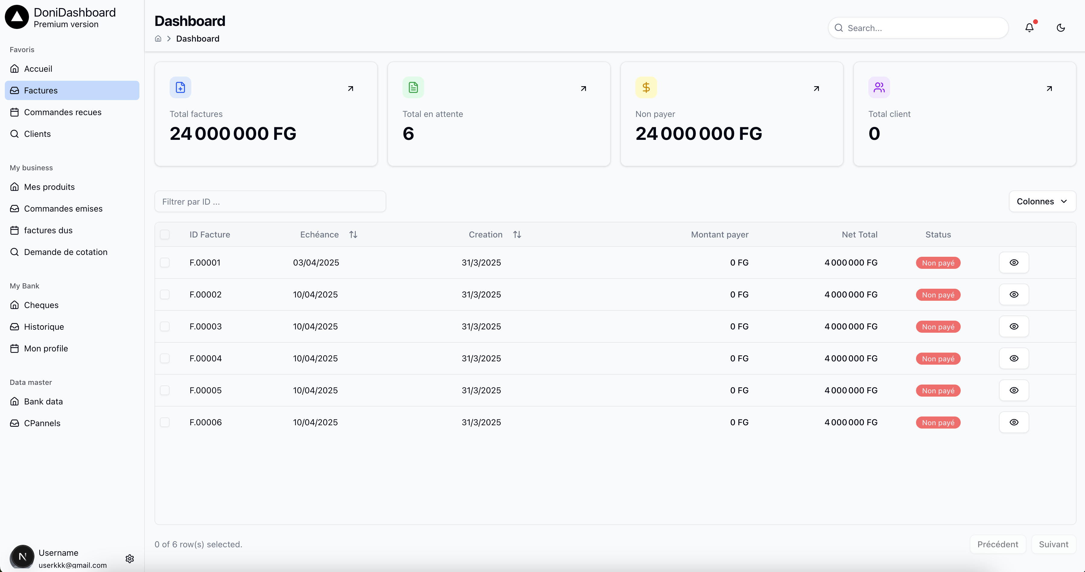Sort table by Echéance column

click(x=353, y=234)
